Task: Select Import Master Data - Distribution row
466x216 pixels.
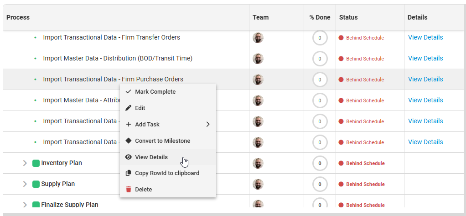Action: pyautogui.click(x=118, y=59)
